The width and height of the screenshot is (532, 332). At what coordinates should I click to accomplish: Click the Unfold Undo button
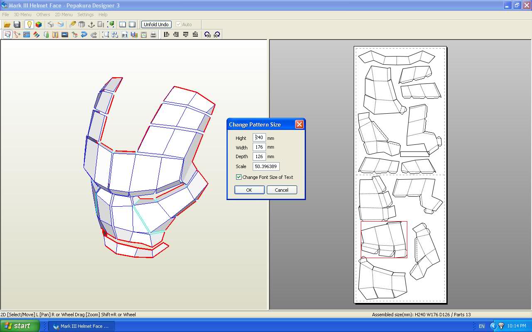pos(156,24)
